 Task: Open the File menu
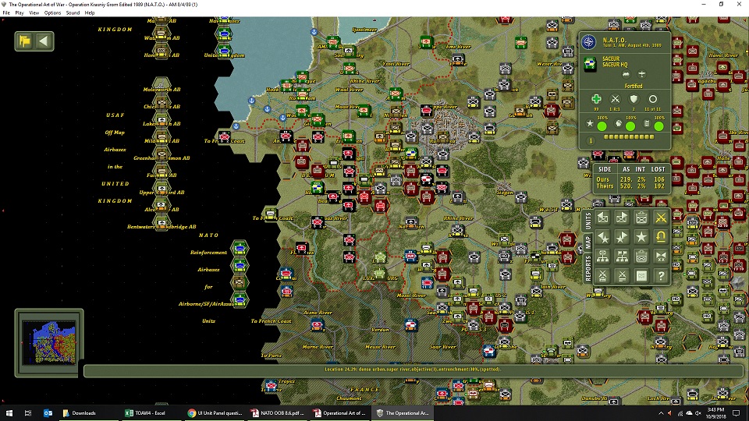pyautogui.click(x=6, y=13)
